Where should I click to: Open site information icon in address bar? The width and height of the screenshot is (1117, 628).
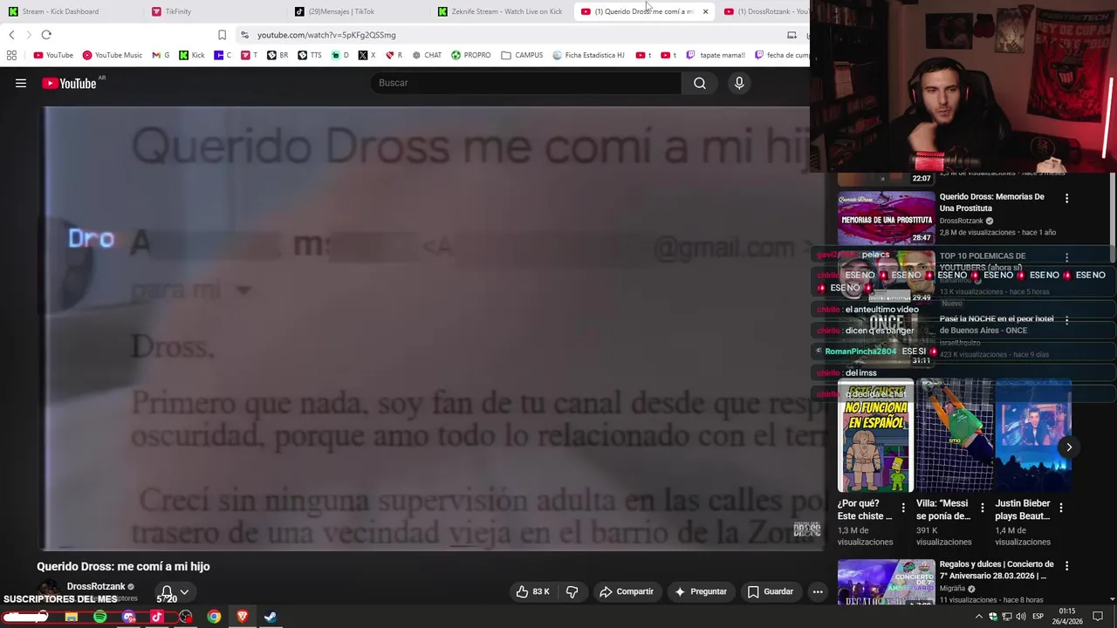tap(244, 35)
